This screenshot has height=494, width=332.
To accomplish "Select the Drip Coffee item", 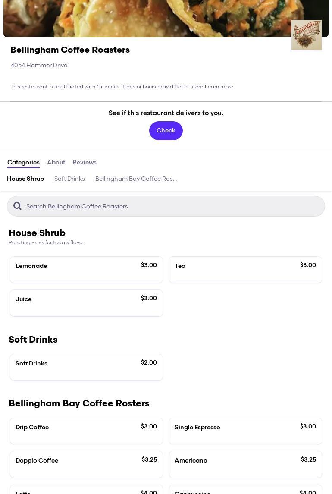I will (86, 431).
